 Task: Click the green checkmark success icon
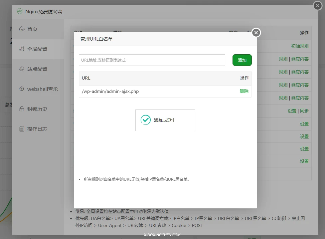coord(145,120)
